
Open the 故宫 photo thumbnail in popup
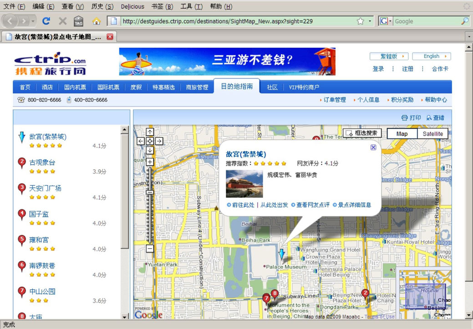(x=244, y=184)
